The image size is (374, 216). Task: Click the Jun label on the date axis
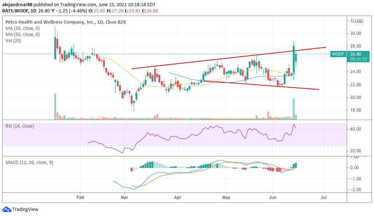(272, 197)
